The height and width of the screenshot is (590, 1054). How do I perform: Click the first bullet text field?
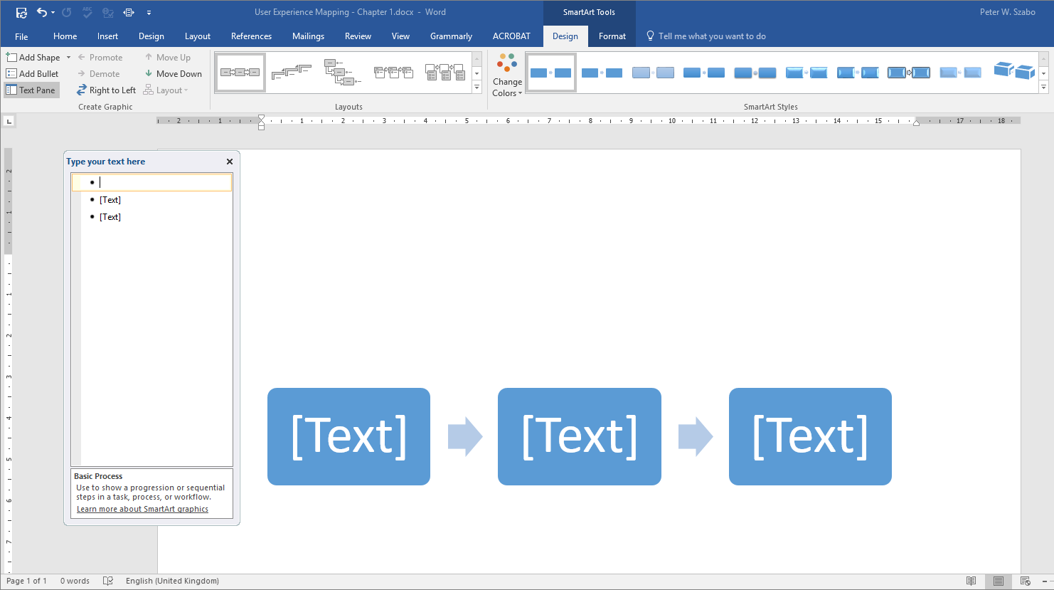point(164,183)
